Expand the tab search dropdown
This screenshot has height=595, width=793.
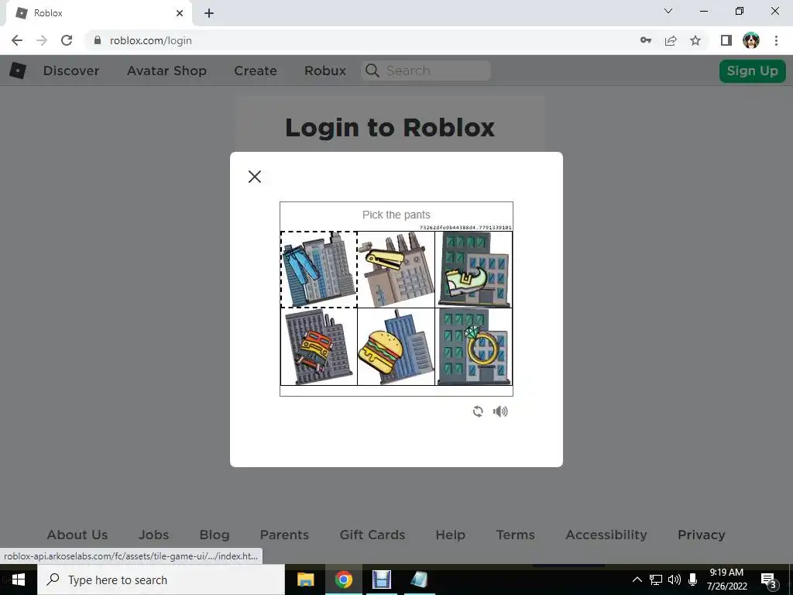[668, 11]
